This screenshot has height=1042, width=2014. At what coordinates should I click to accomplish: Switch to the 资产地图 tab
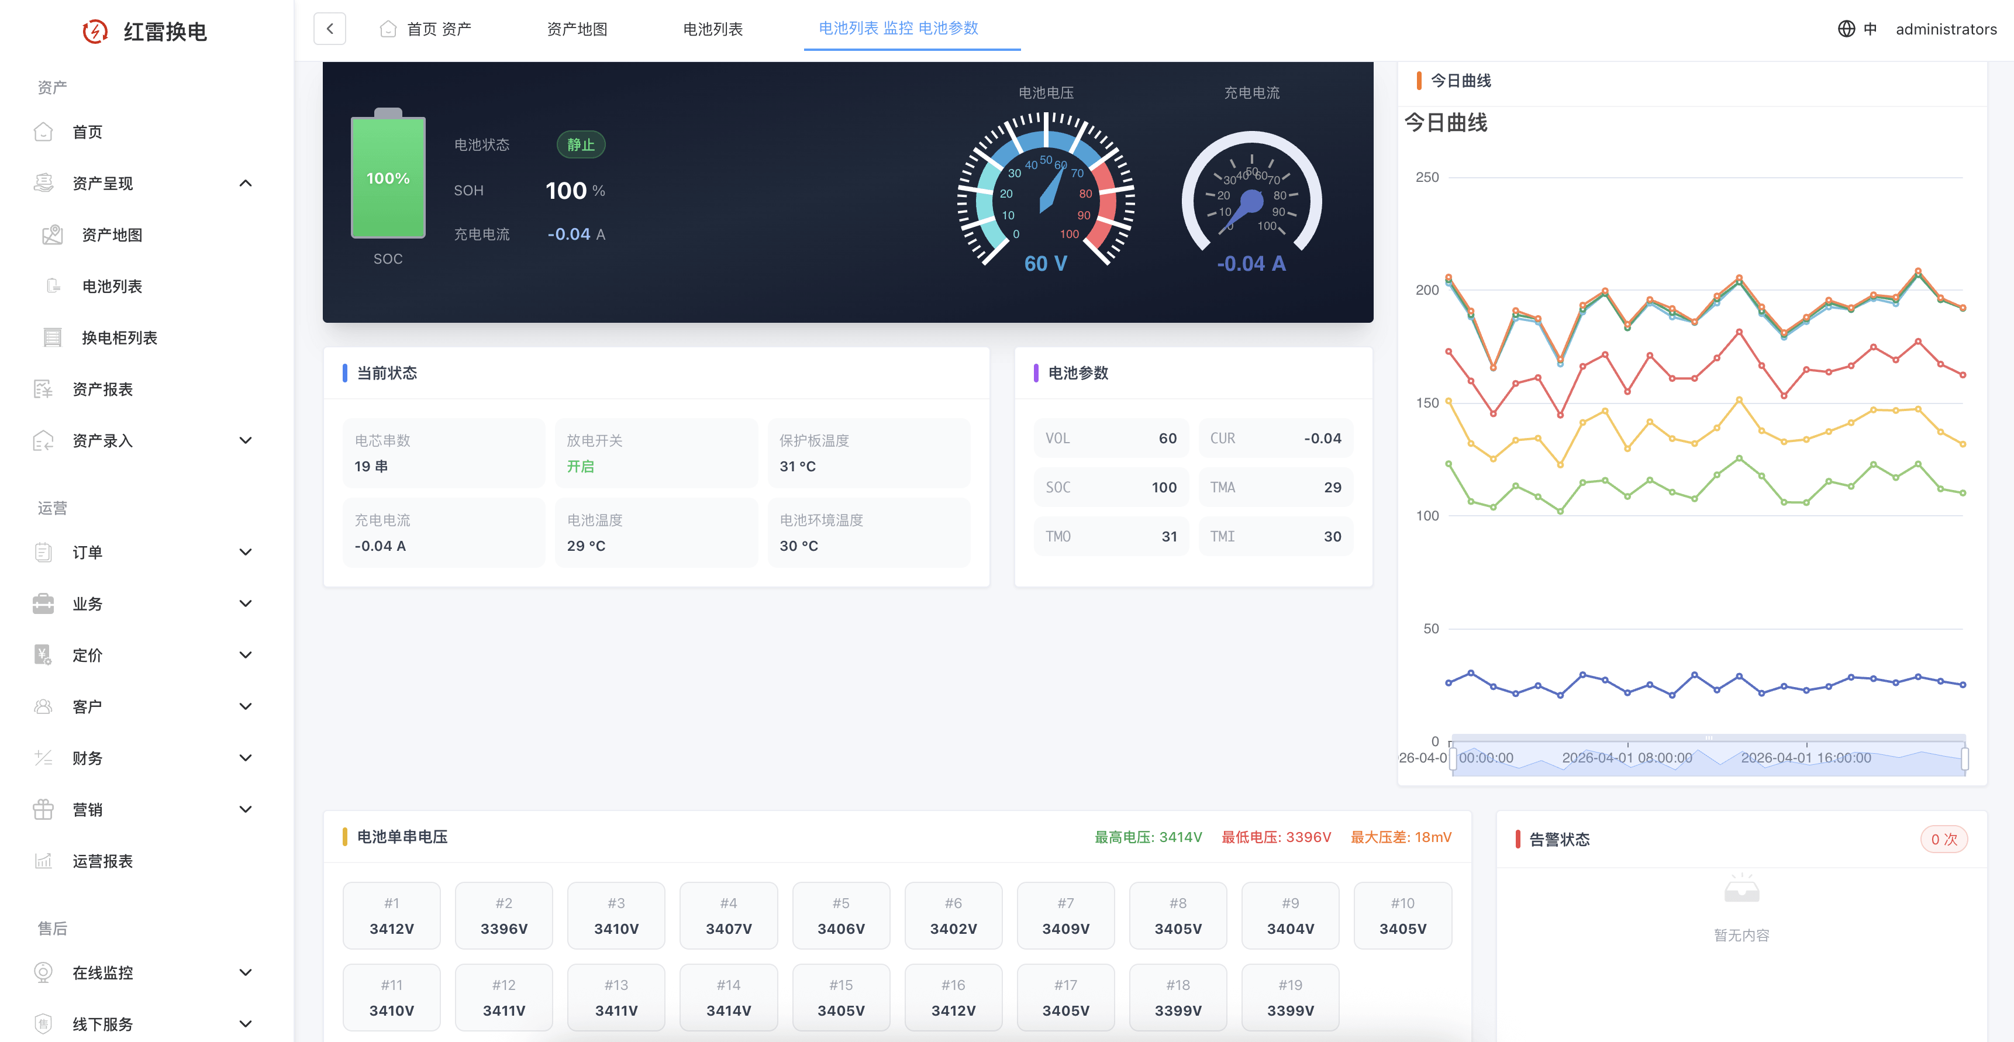point(577,29)
